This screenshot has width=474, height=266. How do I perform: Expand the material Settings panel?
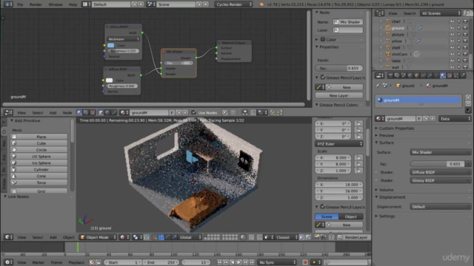click(387, 216)
